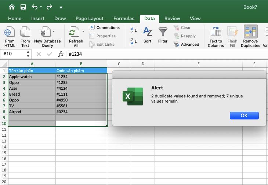This screenshot has width=268, height=185.
Task: Sort descending Z to A
Action: 134,41
